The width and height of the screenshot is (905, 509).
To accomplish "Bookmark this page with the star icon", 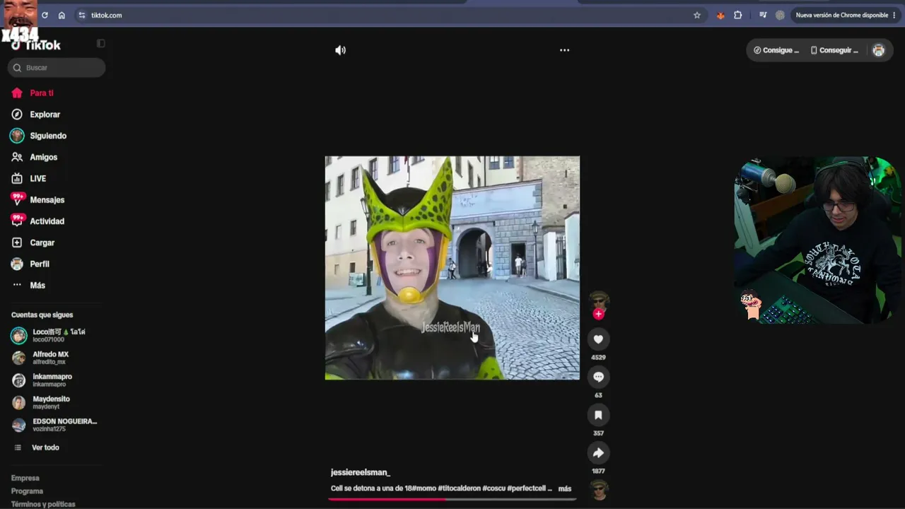I will 697,15.
